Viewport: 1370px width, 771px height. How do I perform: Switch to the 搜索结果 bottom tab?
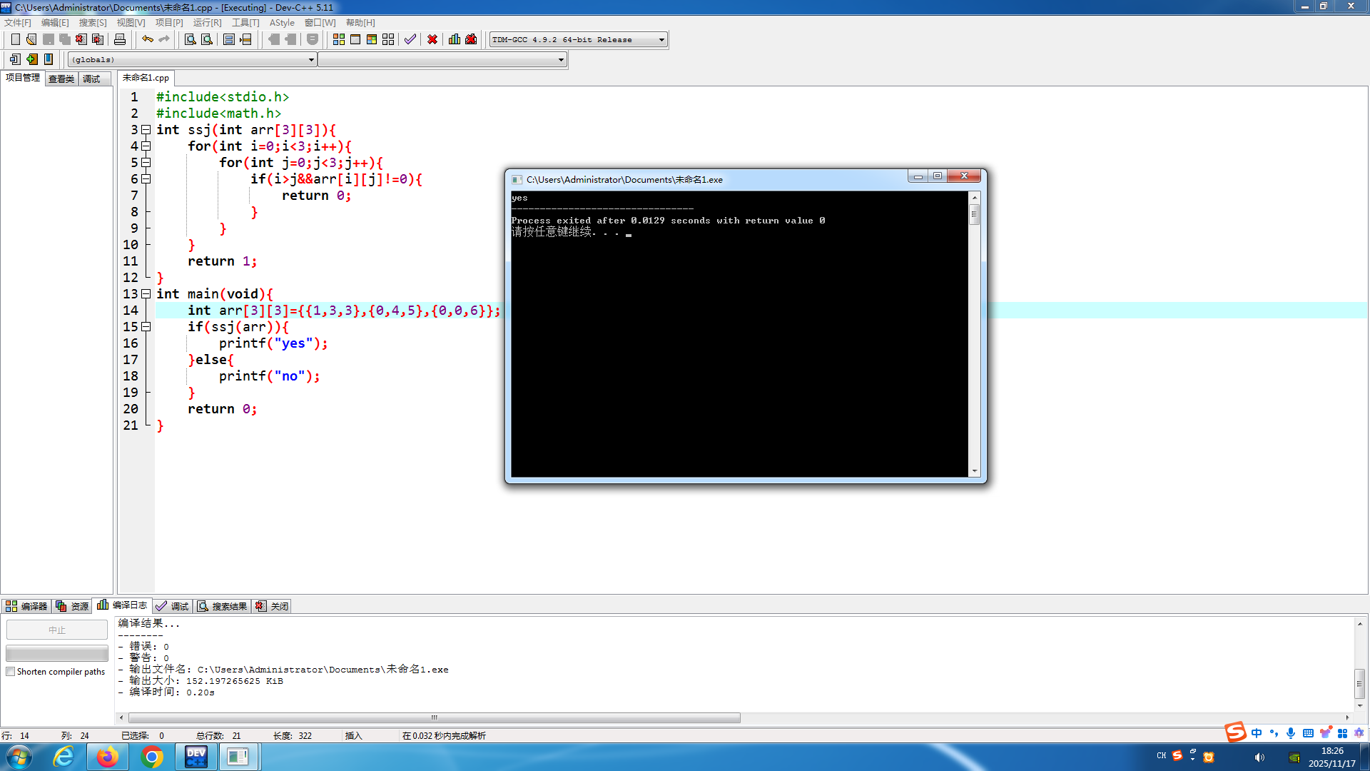pyautogui.click(x=223, y=606)
